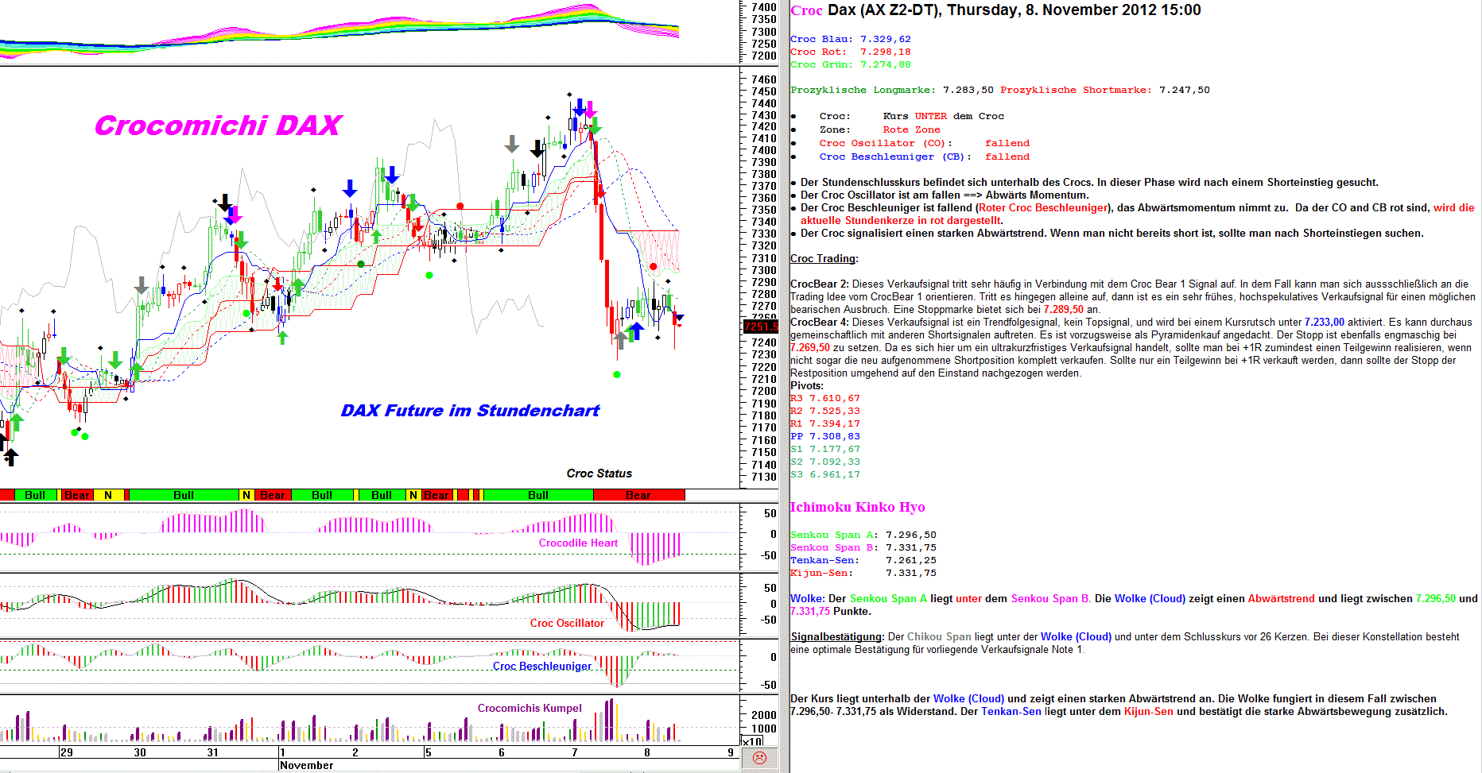Click the first yellow N status segment
This screenshot has height=773, width=1482.
(x=108, y=495)
